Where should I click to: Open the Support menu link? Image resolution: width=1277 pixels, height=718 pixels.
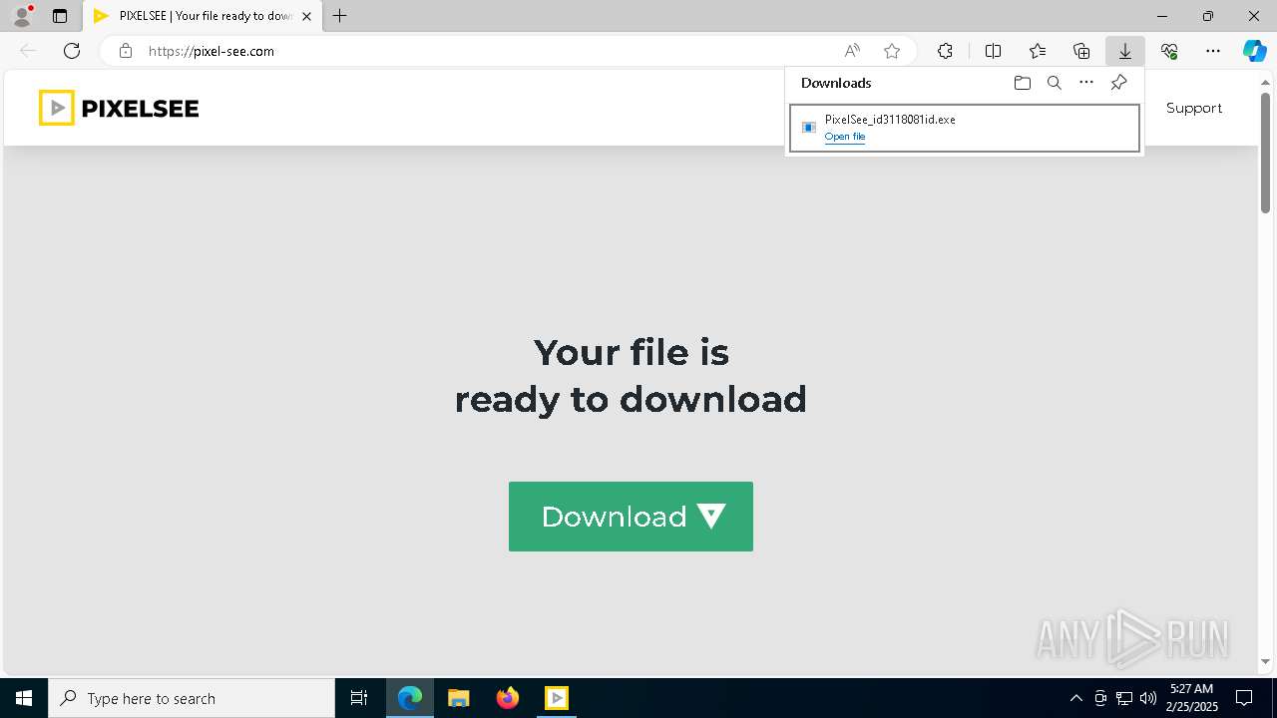pyautogui.click(x=1193, y=108)
